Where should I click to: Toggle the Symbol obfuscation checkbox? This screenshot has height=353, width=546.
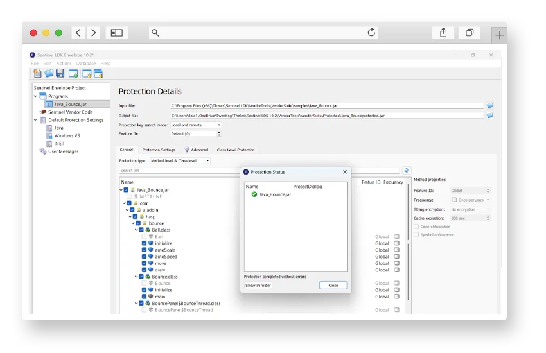tap(416, 235)
